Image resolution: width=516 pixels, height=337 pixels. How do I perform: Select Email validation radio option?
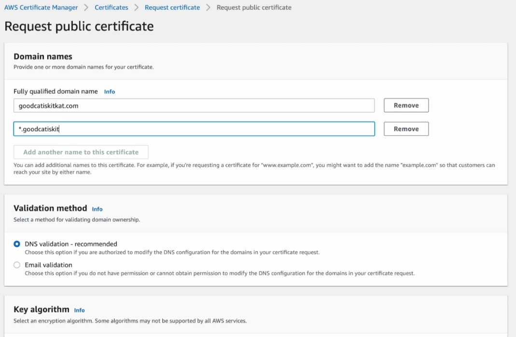tap(17, 265)
